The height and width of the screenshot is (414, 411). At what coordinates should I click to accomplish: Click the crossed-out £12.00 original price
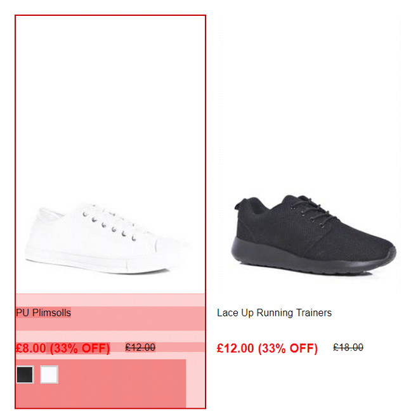coord(140,347)
